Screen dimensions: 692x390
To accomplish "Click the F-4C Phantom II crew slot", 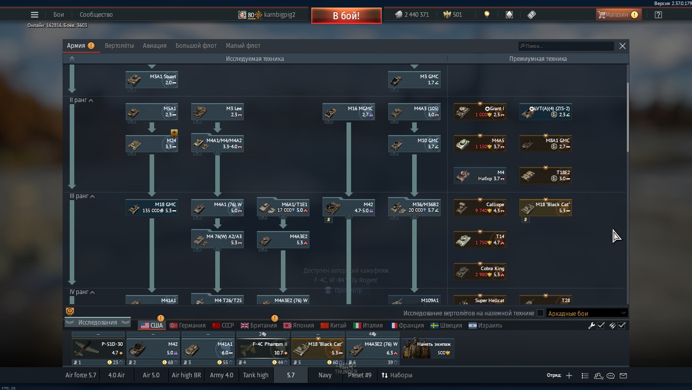I will (x=263, y=349).
